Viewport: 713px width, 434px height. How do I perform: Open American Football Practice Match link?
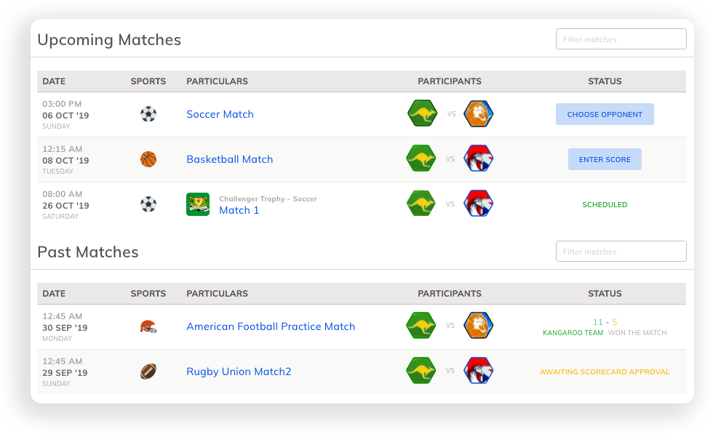tap(271, 326)
